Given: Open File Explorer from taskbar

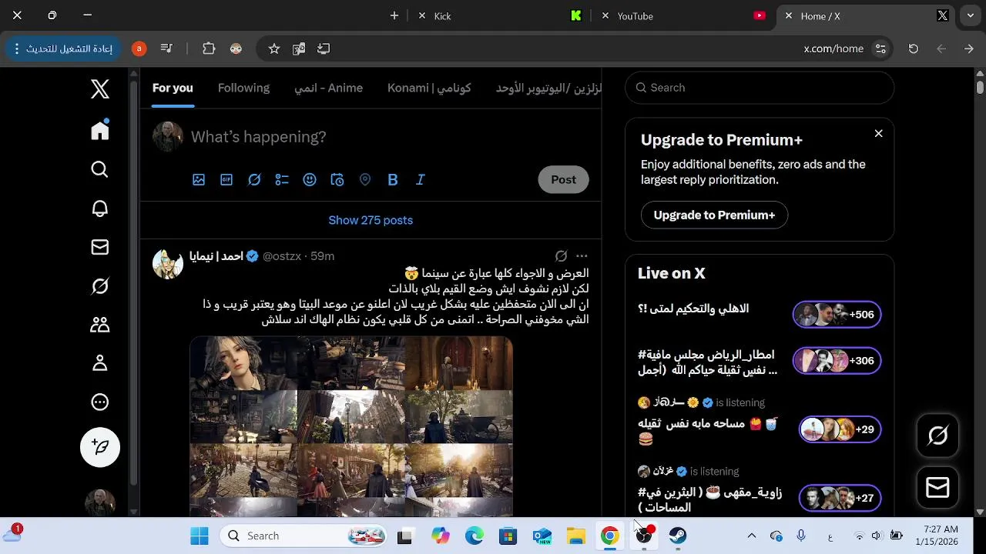Looking at the screenshot, I should [x=575, y=536].
